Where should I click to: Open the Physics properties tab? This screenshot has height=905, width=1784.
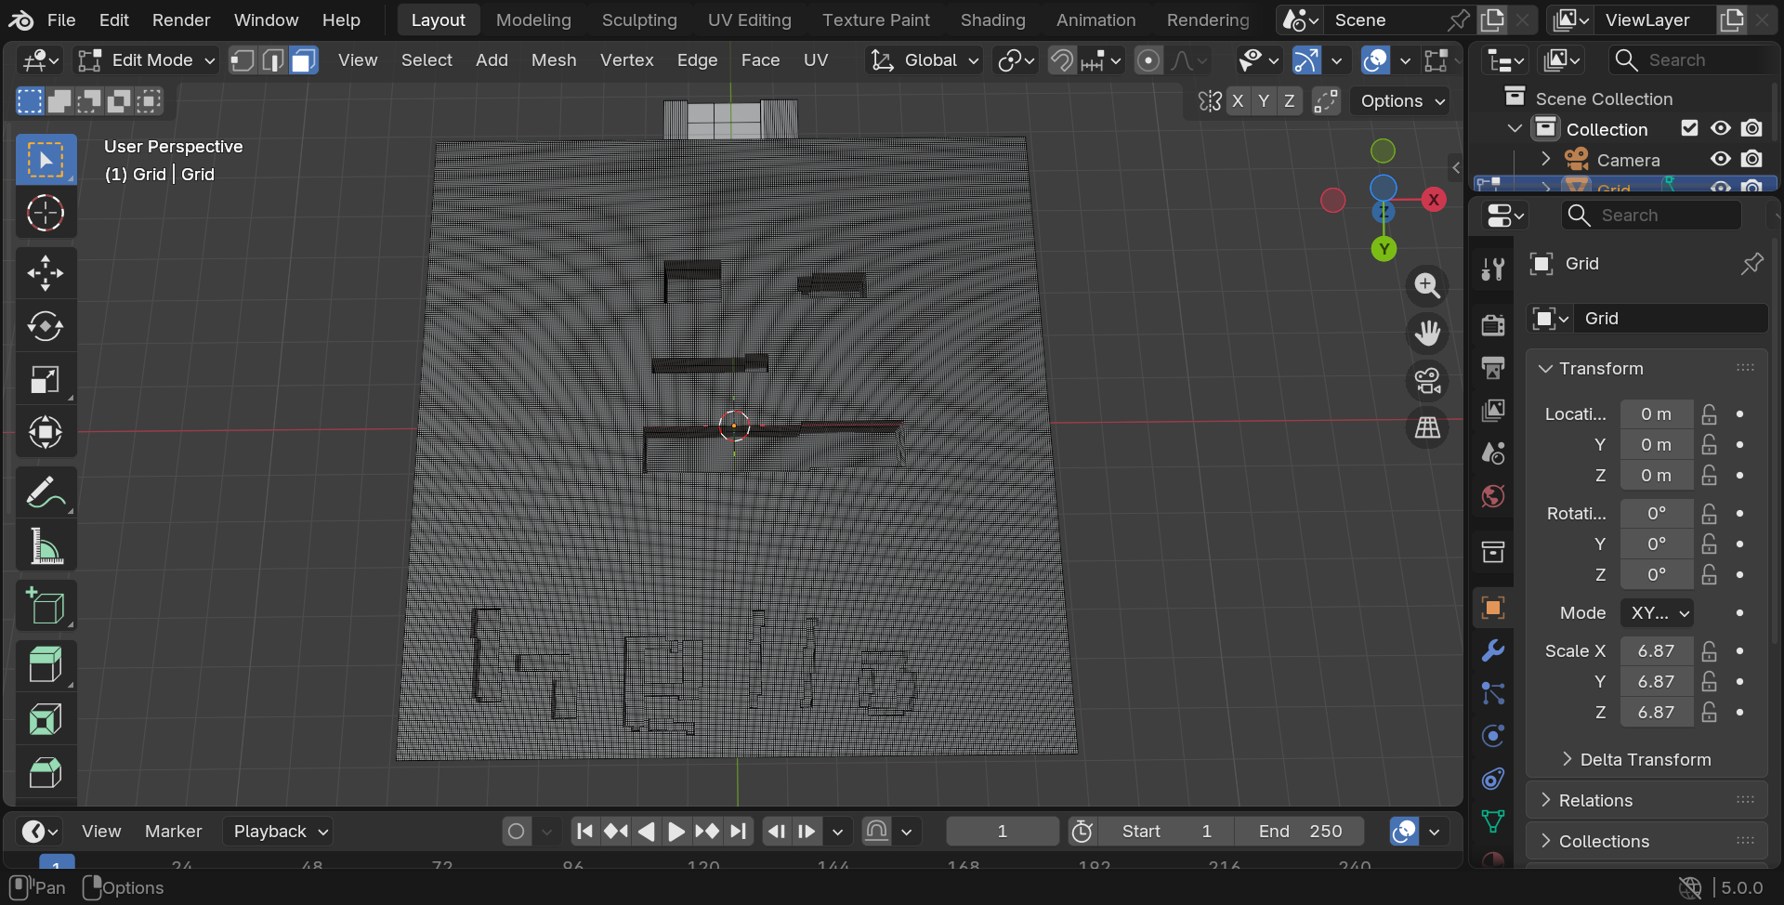(x=1493, y=736)
